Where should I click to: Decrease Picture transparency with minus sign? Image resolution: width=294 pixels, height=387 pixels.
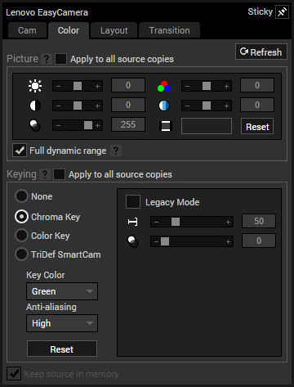58,125
